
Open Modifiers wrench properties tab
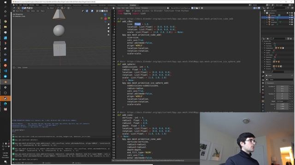(x=263, y=104)
